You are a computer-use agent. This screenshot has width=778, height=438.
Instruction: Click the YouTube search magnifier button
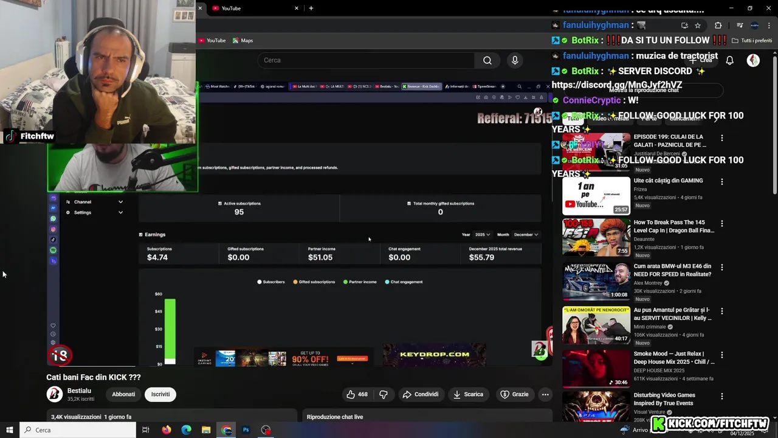(487, 60)
